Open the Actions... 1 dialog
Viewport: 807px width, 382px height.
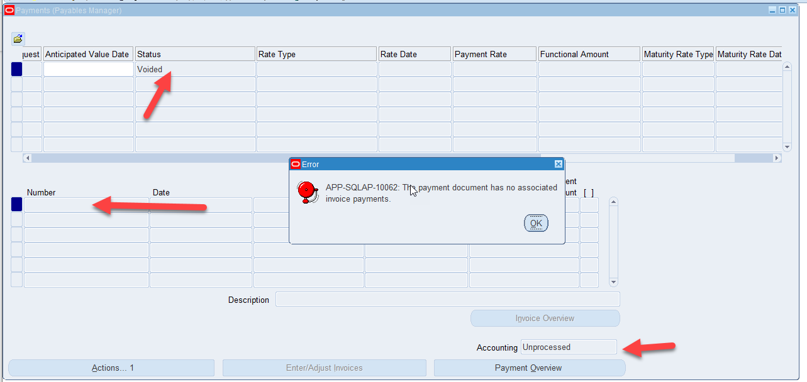111,368
